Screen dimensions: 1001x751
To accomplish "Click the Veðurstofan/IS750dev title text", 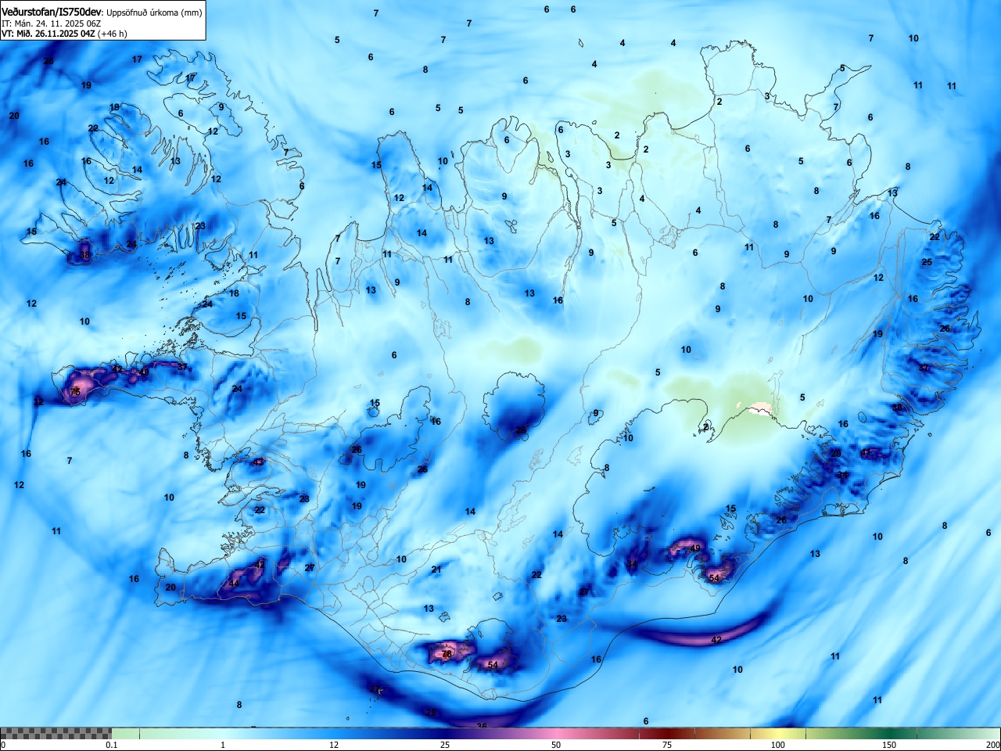I will [x=52, y=13].
